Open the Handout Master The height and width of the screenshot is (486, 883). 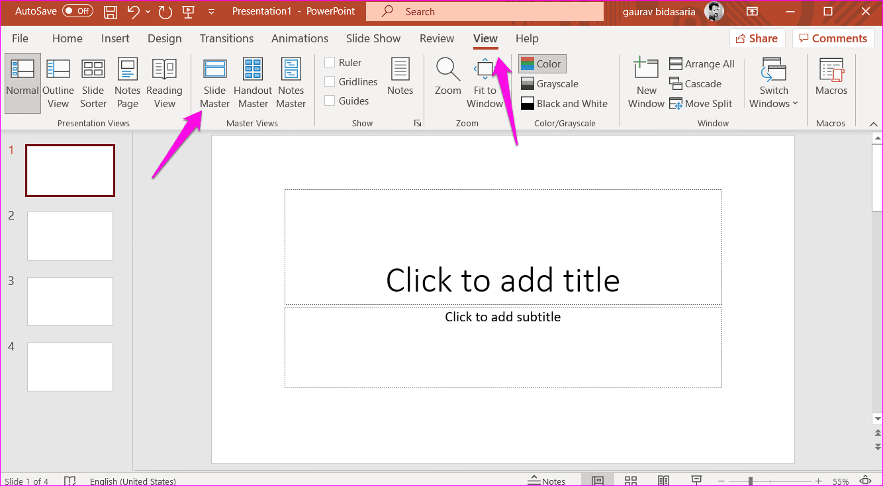(252, 79)
